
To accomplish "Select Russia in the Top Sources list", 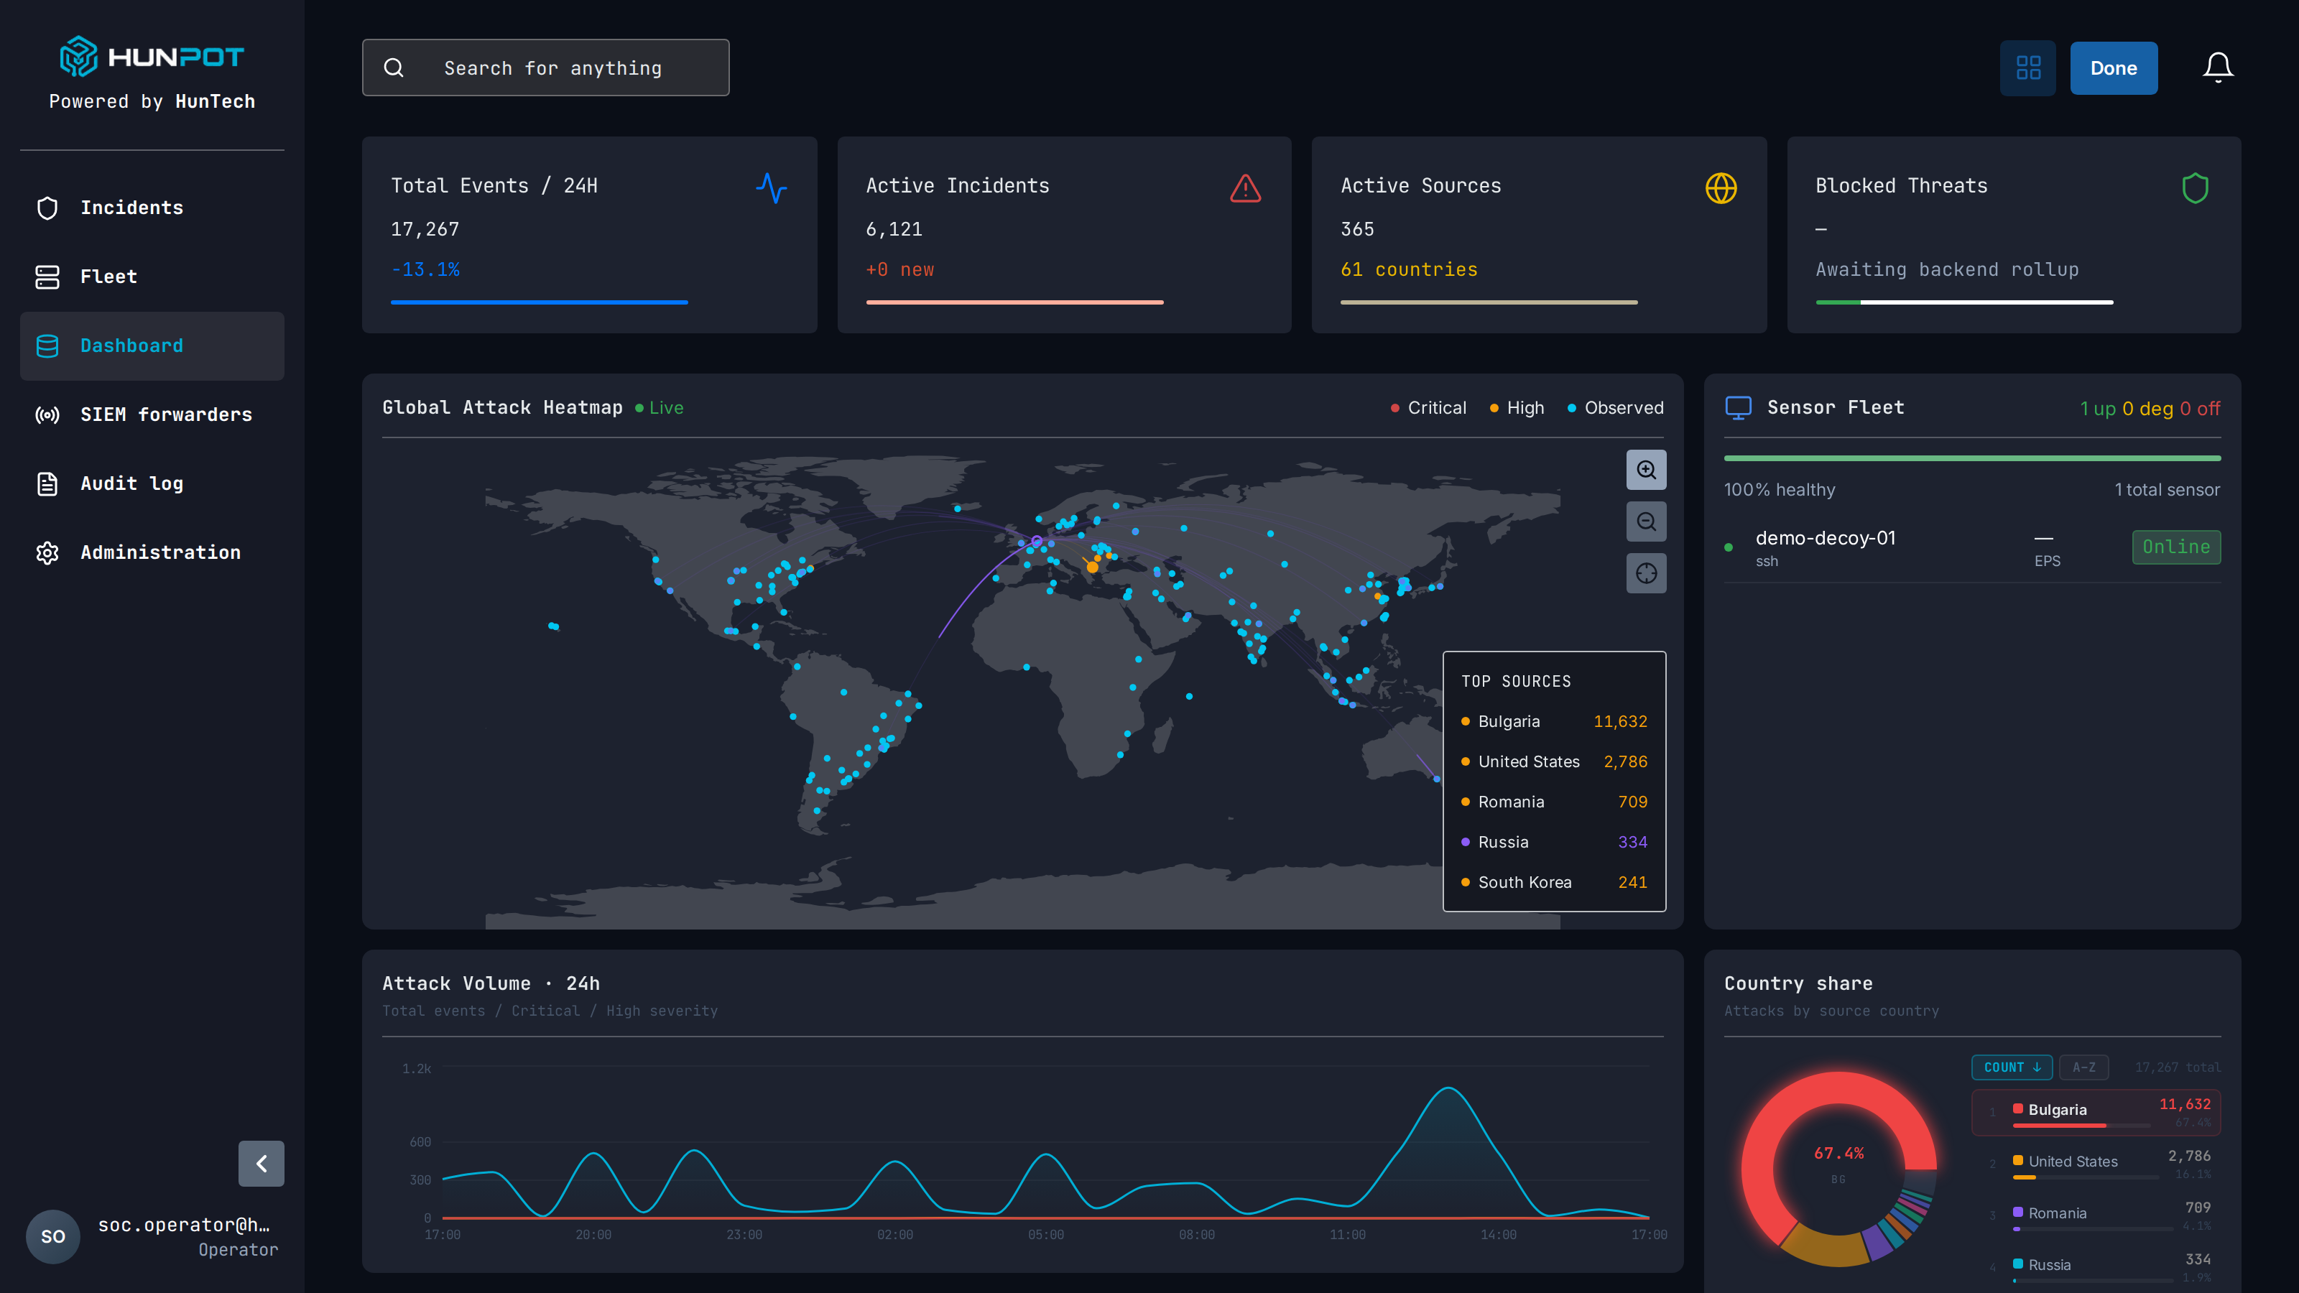I will pos(1554,841).
